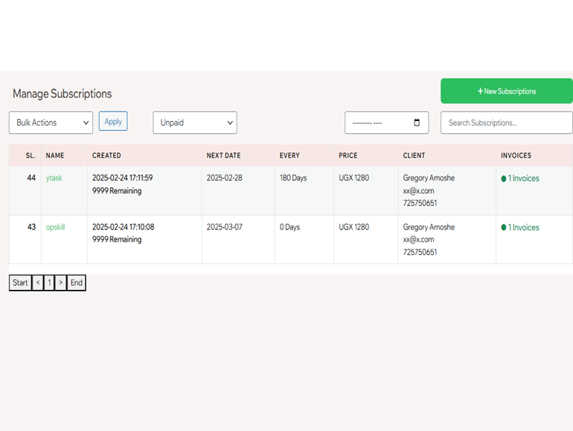The width and height of the screenshot is (573, 431).
Task: Click the calendar icon in date field
Action: (417, 123)
